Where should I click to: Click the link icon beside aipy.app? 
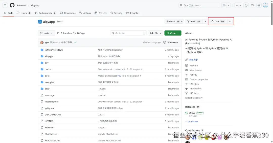[x=187, y=60]
